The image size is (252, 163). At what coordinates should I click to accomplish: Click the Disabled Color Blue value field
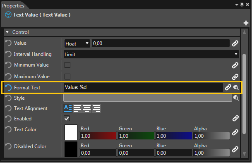click(x=174, y=153)
